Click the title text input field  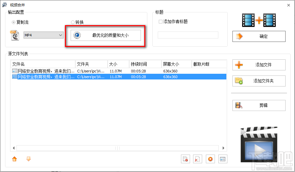click(188, 35)
